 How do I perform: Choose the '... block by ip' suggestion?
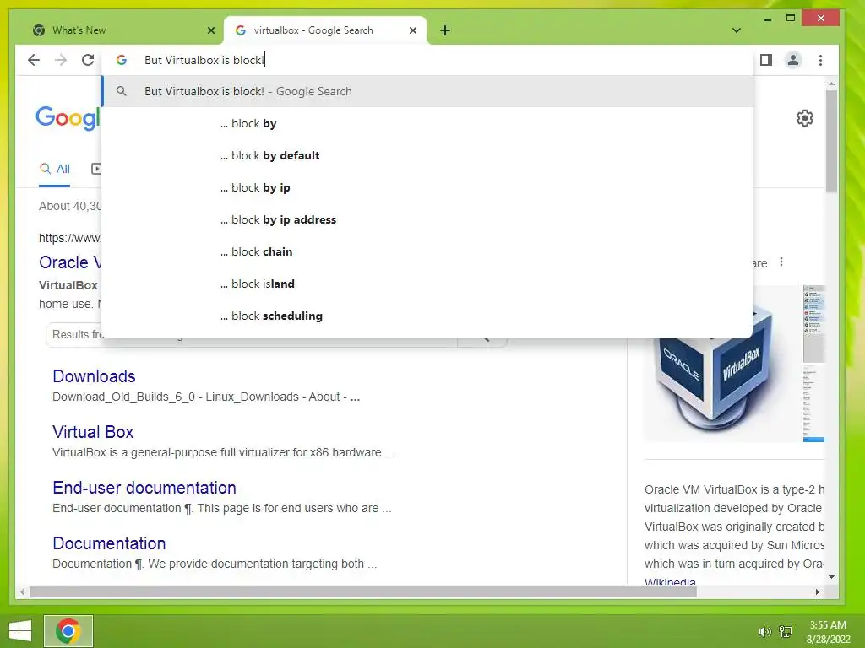pos(427,187)
